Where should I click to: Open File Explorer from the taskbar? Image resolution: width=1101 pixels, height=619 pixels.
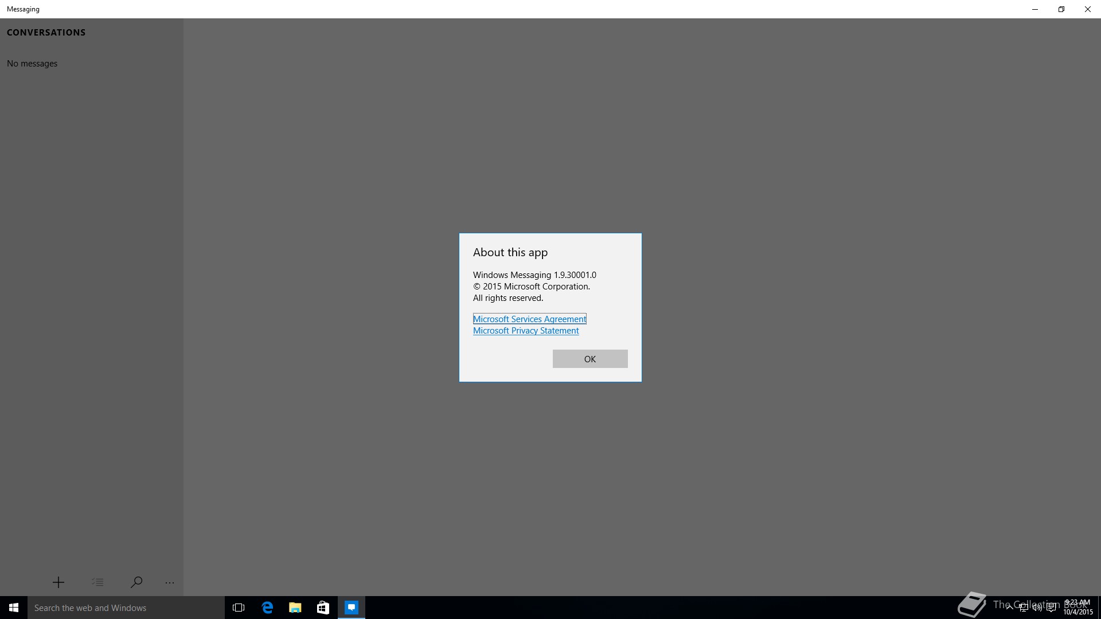pyautogui.click(x=295, y=608)
